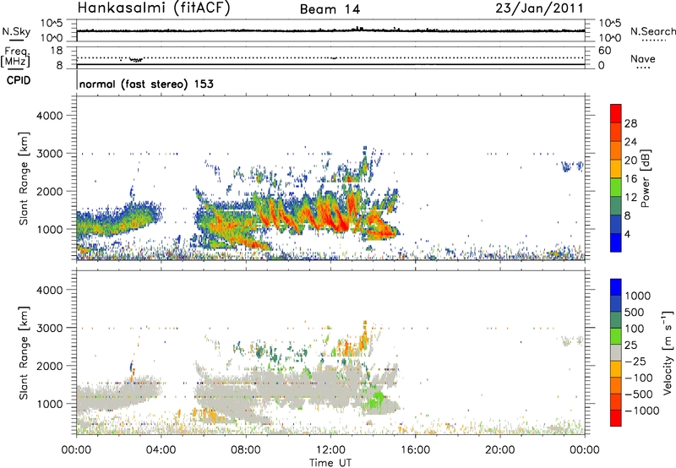This screenshot has width=676, height=468.
Task: Select the 'Beam 14' label
Action: (330, 9)
